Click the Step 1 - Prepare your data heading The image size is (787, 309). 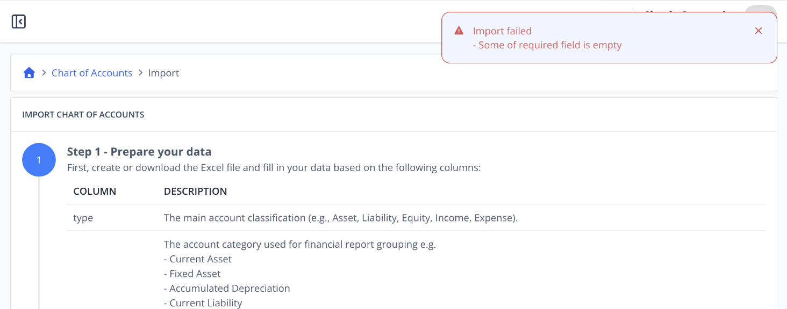139,152
